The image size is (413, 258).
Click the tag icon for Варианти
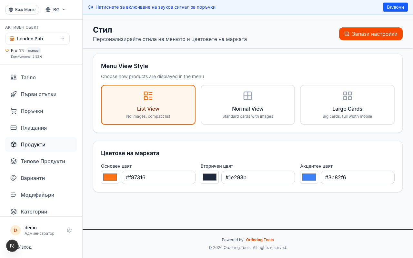pyautogui.click(x=14, y=178)
